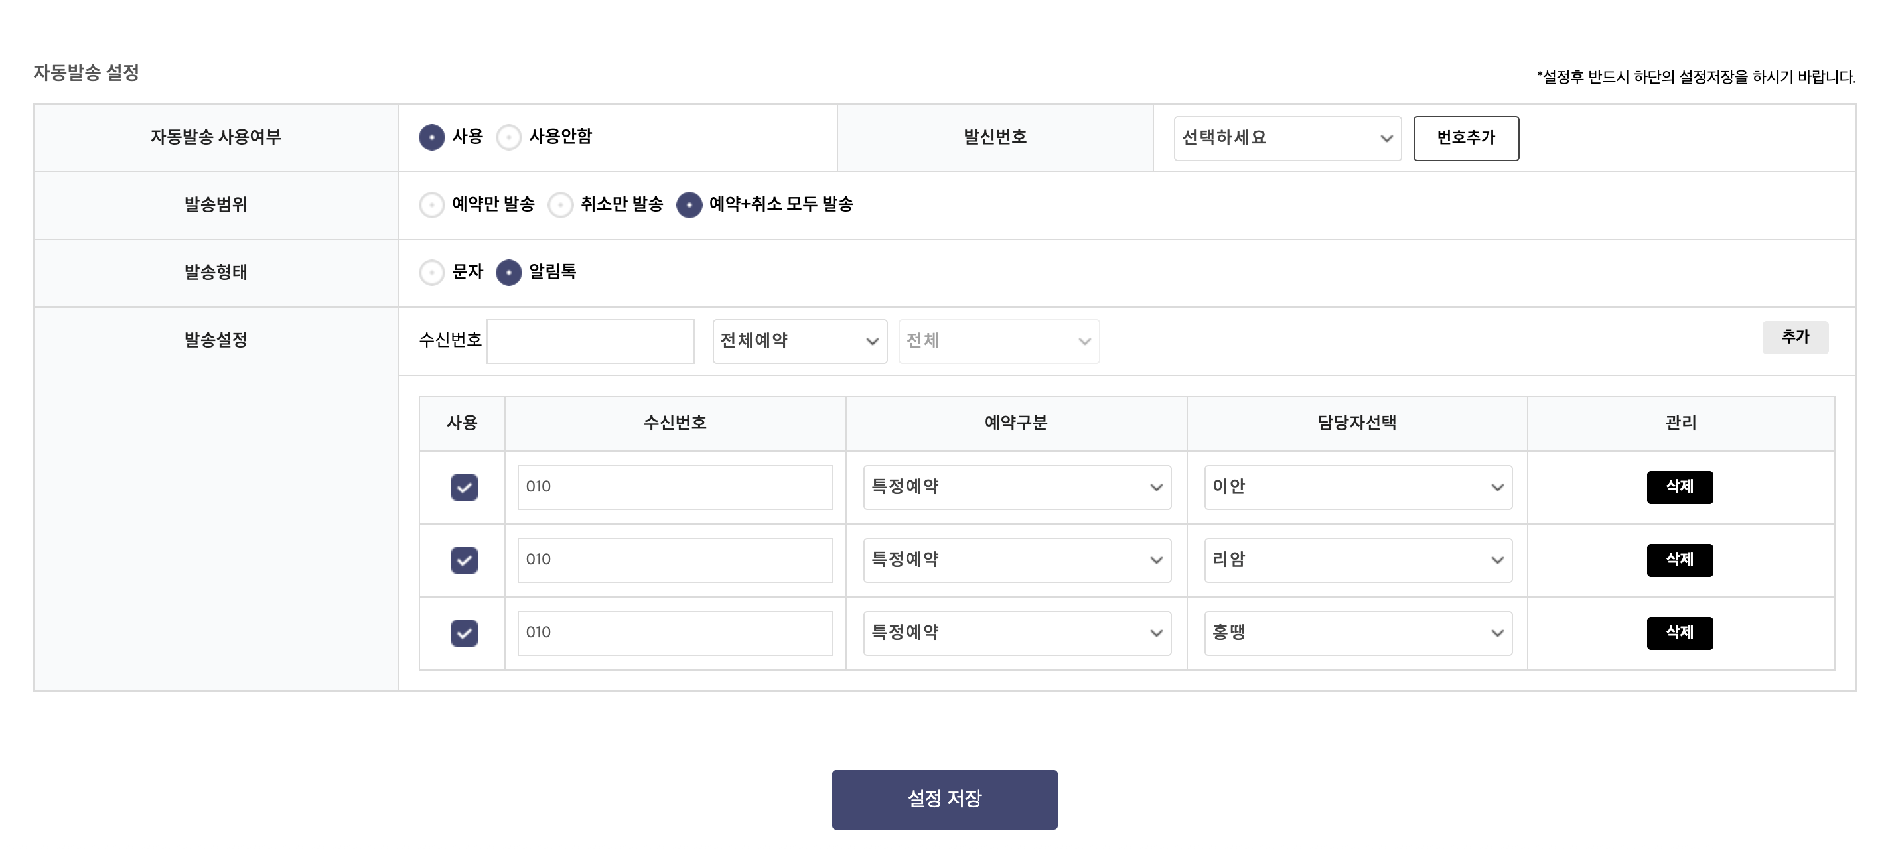Open the 선택하세요 sender number dropdown
The height and width of the screenshot is (849, 1886).
(x=1287, y=139)
